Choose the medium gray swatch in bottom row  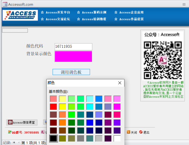[81, 139]
